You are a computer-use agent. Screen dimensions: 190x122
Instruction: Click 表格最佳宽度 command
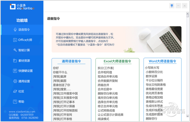coord(154,89)
